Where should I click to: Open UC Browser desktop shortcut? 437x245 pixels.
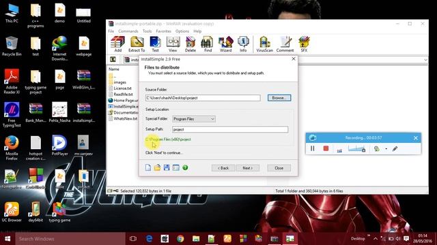pyautogui.click(x=12, y=212)
